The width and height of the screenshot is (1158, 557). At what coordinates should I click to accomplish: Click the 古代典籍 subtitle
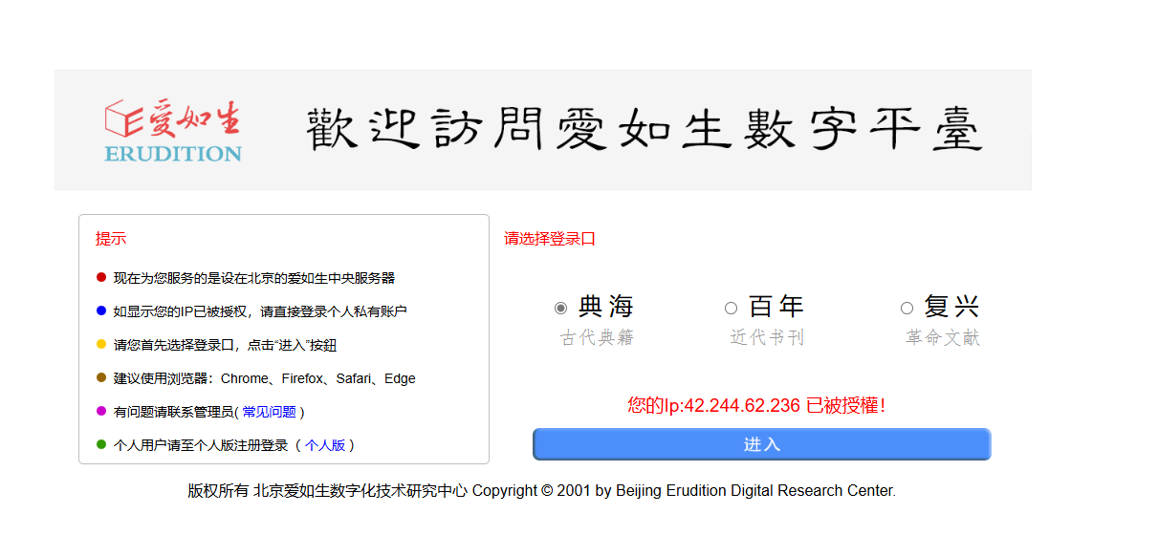click(598, 338)
